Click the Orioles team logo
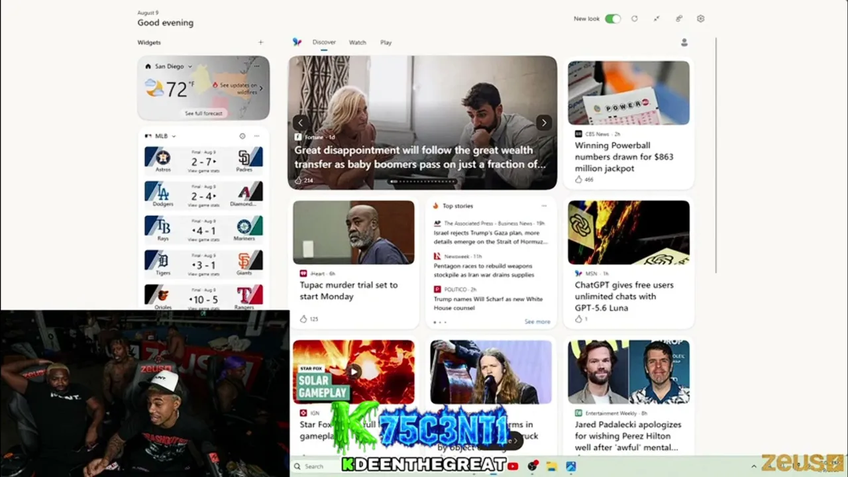This screenshot has height=477, width=848. (163, 295)
